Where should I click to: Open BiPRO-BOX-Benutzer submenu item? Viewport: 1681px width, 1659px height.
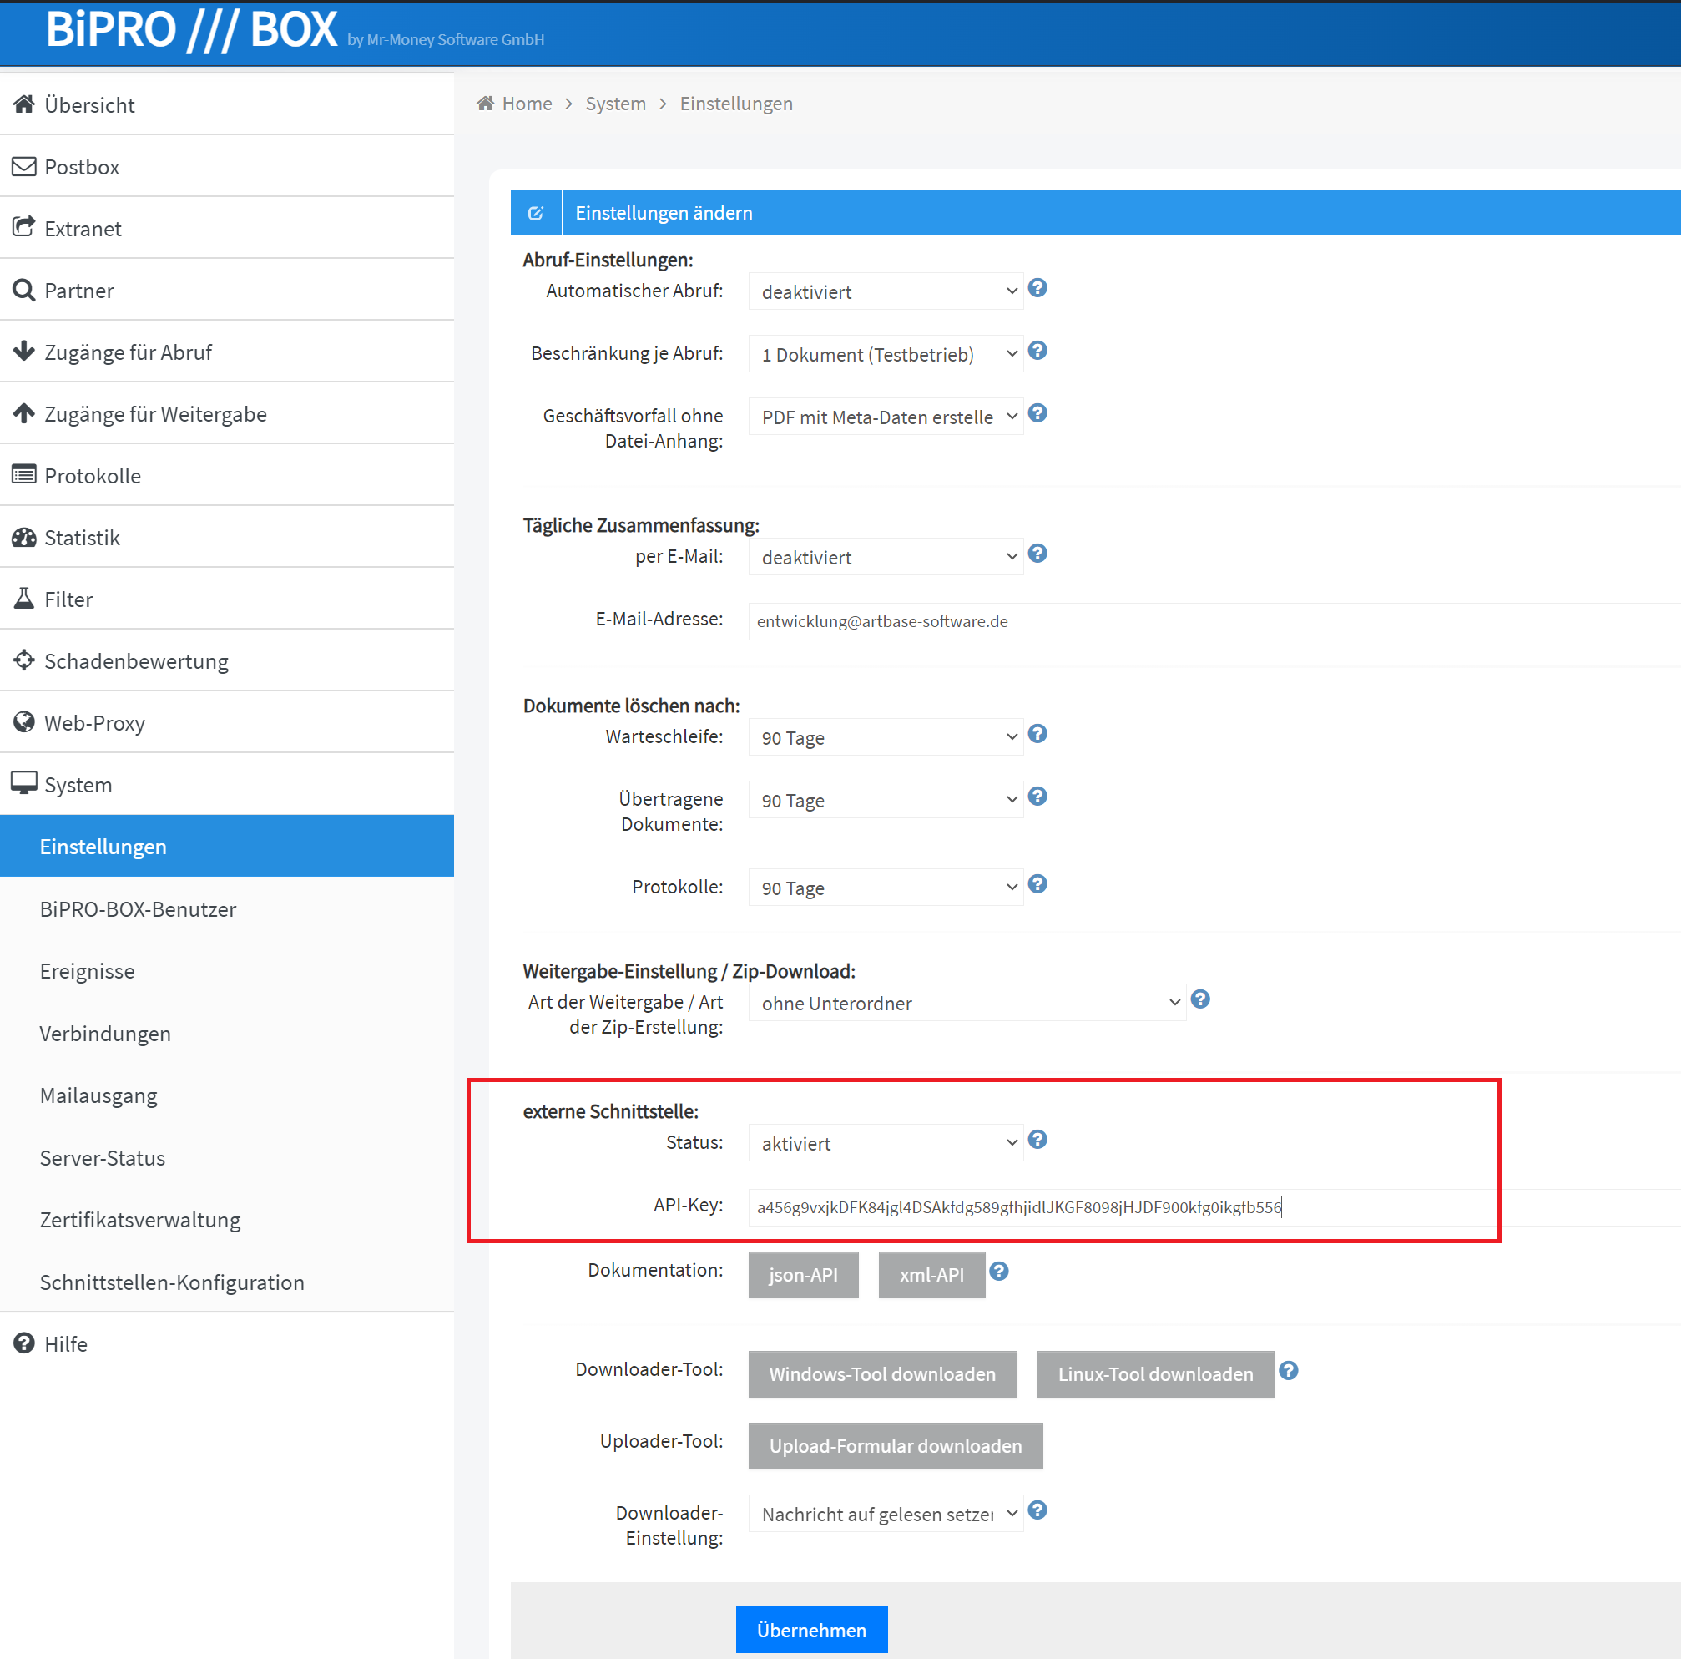click(x=227, y=908)
